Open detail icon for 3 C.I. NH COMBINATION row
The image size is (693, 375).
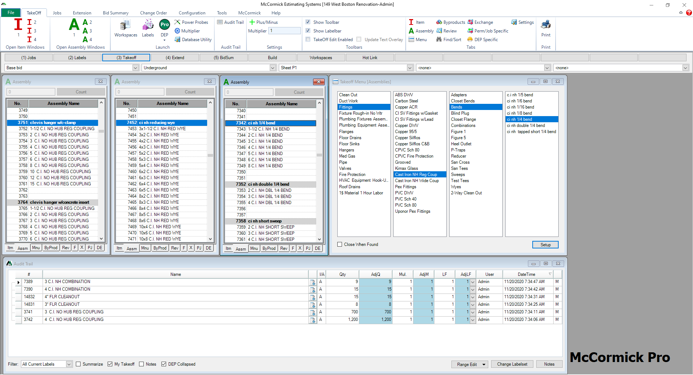[312, 282]
